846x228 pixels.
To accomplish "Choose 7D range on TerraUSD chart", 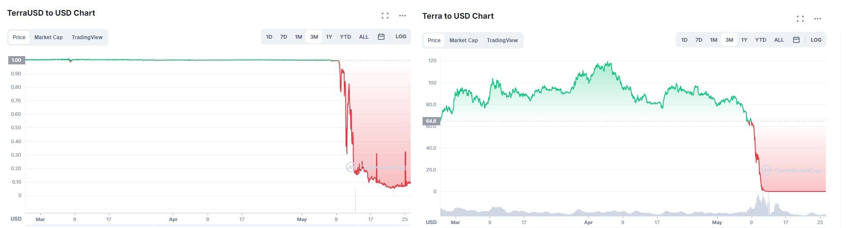I will 283,37.
